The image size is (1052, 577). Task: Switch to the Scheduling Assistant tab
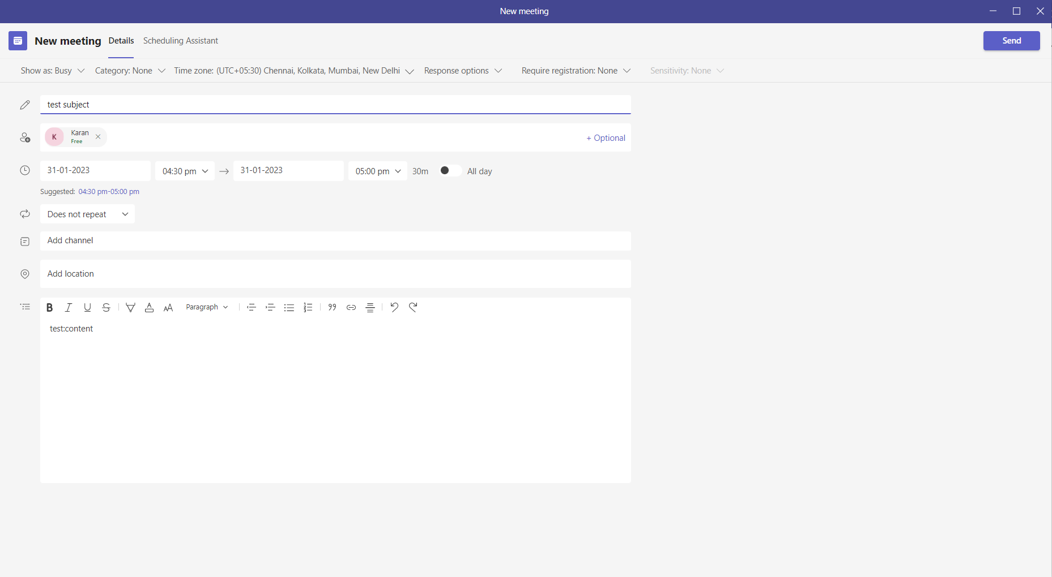pyautogui.click(x=181, y=41)
